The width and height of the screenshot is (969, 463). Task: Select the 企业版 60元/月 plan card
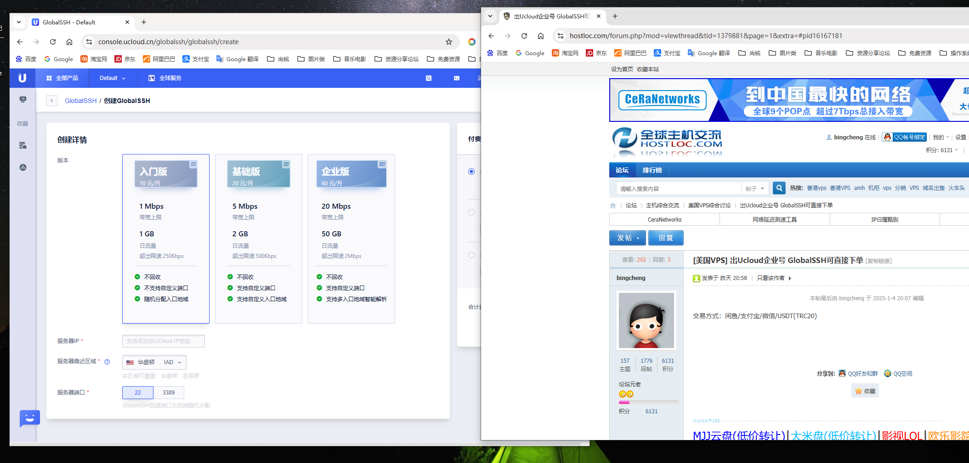click(351, 239)
